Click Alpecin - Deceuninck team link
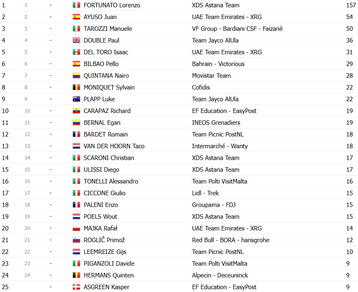The image size is (358, 292). pos(220,275)
